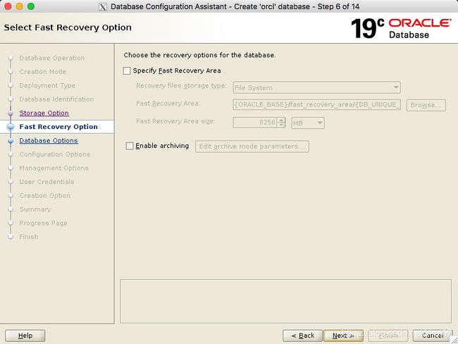The height and width of the screenshot is (344, 458).
Task: Decrease recovery area size with down arrow
Action: [x=281, y=125]
